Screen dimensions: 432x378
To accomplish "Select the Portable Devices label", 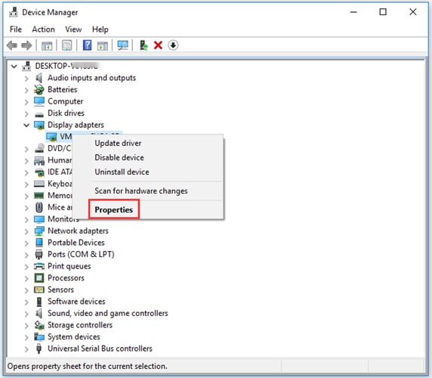I will (76, 243).
